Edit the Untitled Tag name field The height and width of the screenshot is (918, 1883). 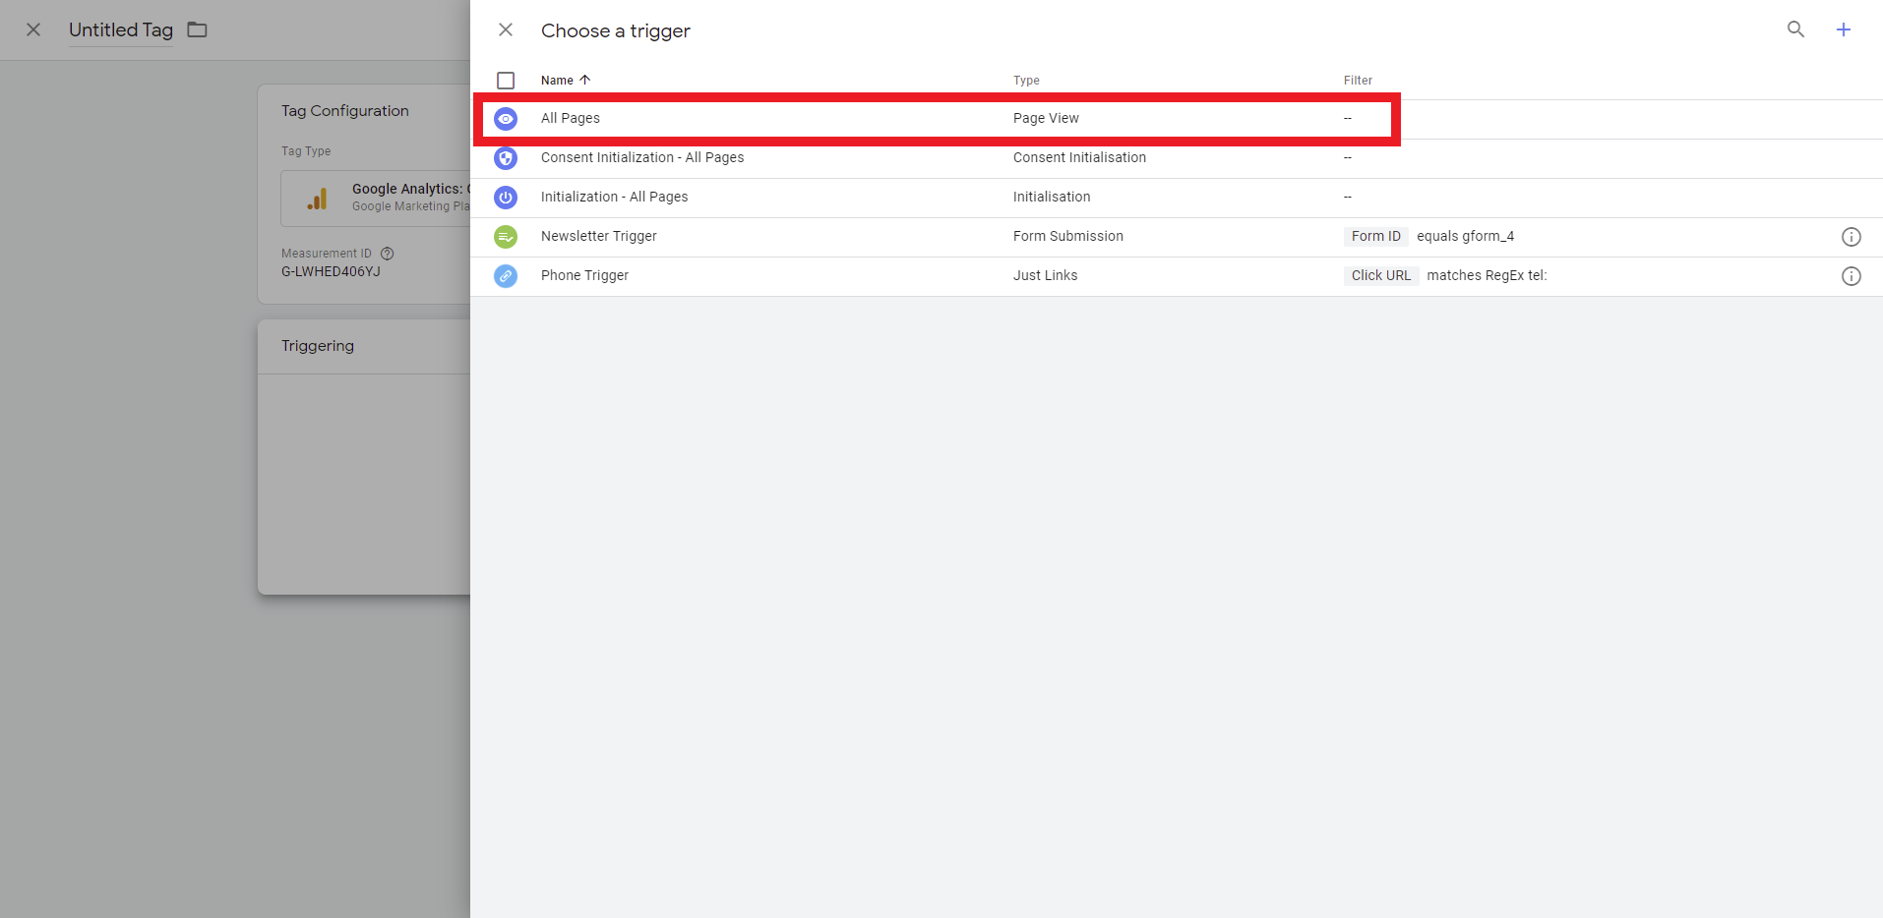coord(121,29)
